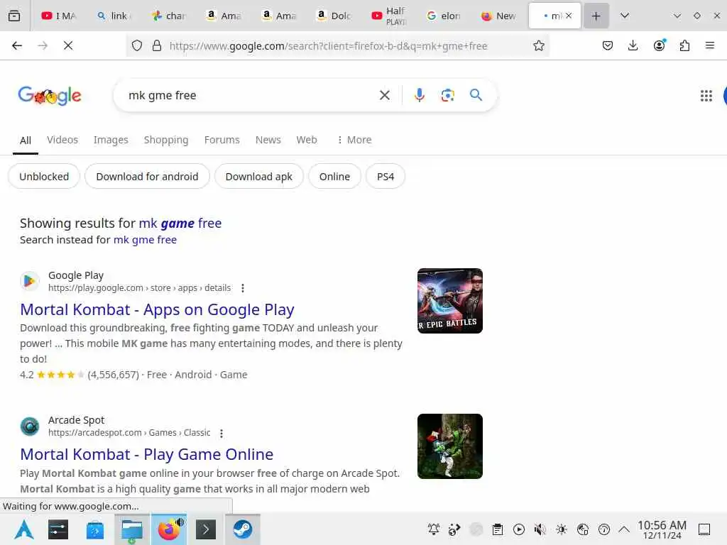Apply the Unblocked filter chip

tap(44, 177)
